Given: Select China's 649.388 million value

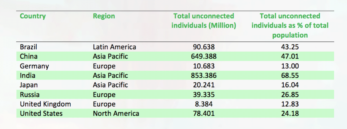Looking at the screenshot, I should click(x=203, y=57).
